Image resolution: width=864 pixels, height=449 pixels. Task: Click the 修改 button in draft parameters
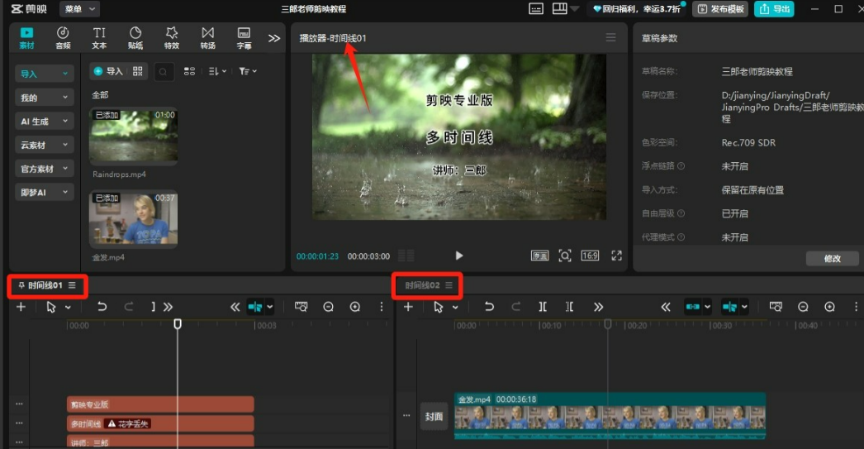[x=832, y=258]
